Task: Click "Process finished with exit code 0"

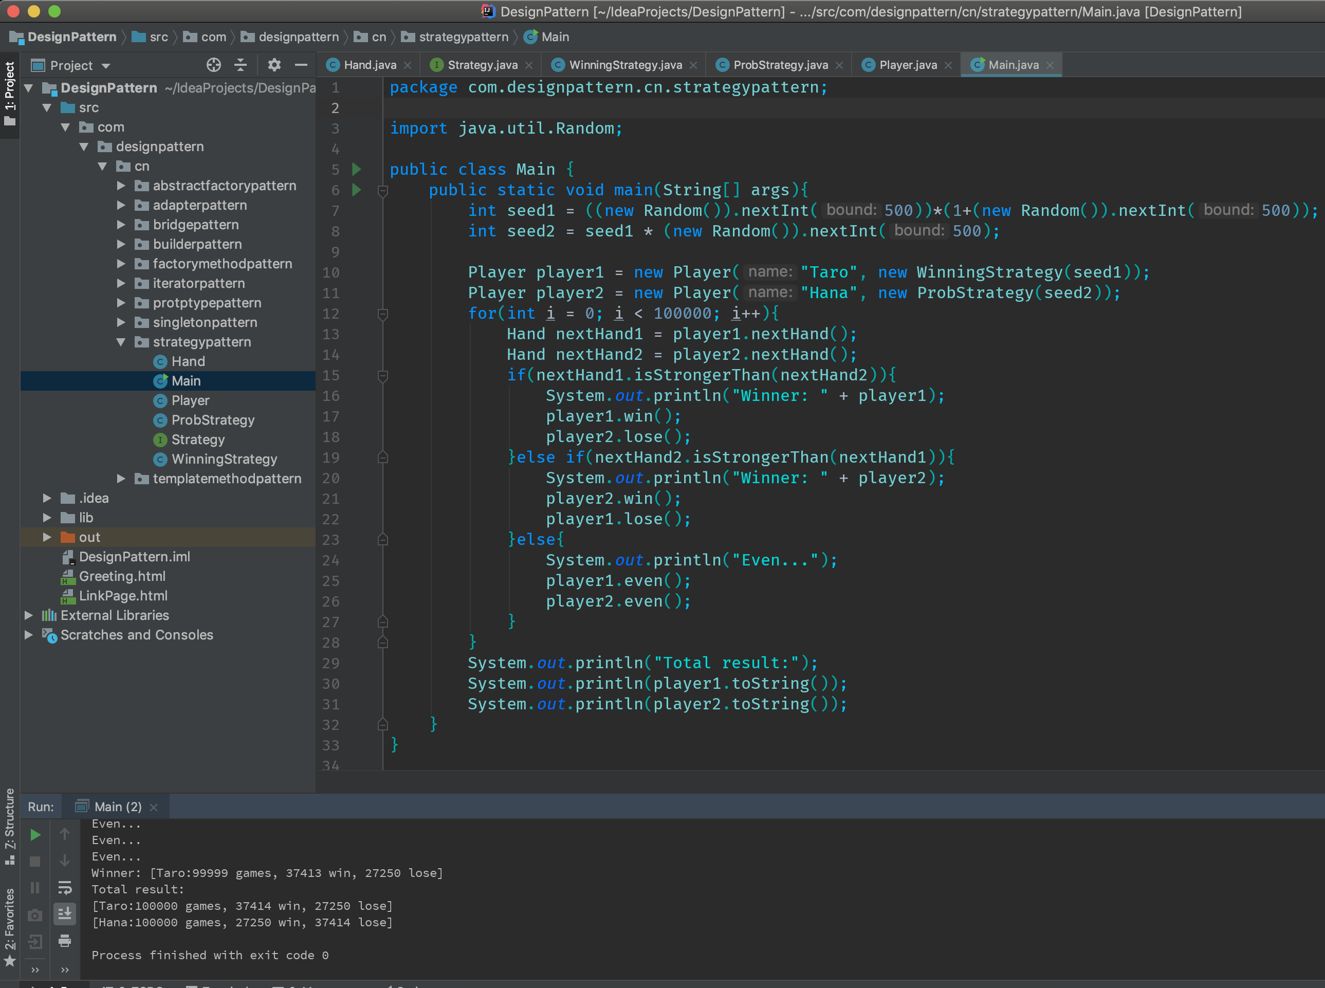Action: point(210,955)
